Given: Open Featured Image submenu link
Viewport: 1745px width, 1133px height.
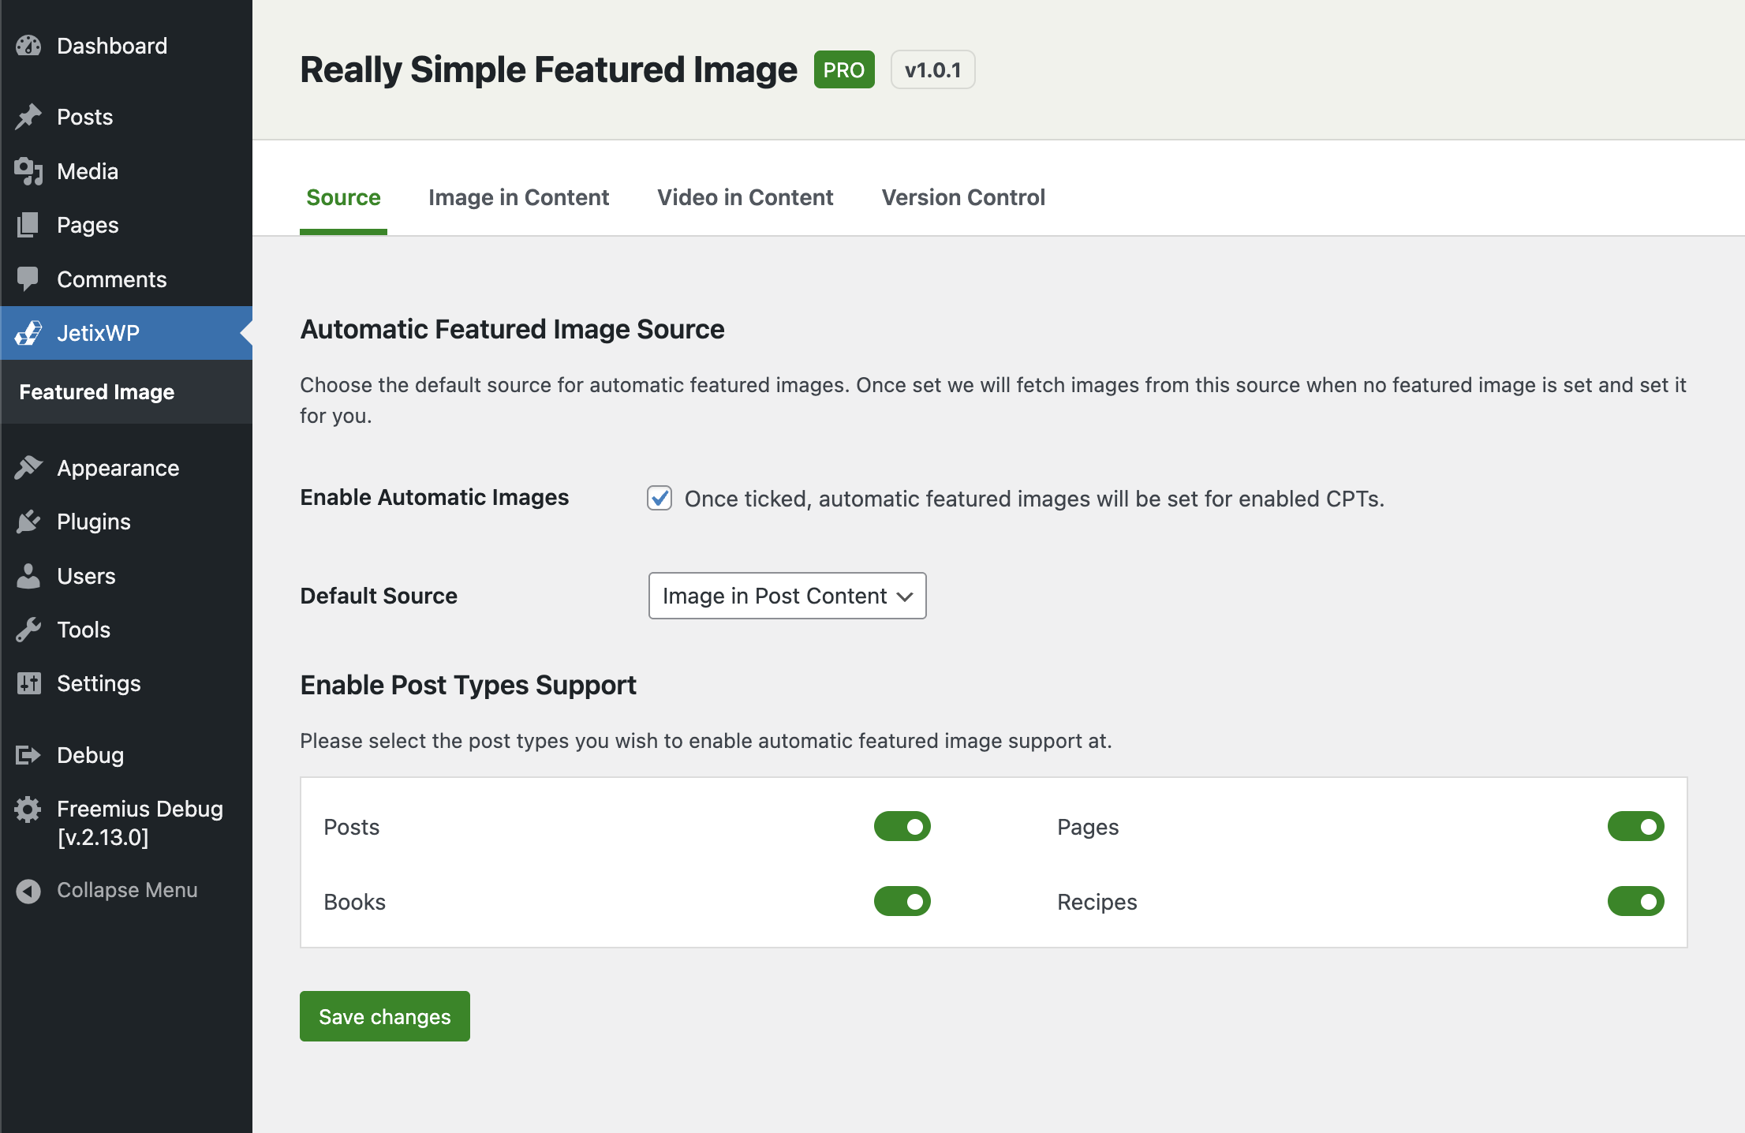Looking at the screenshot, I should [97, 392].
